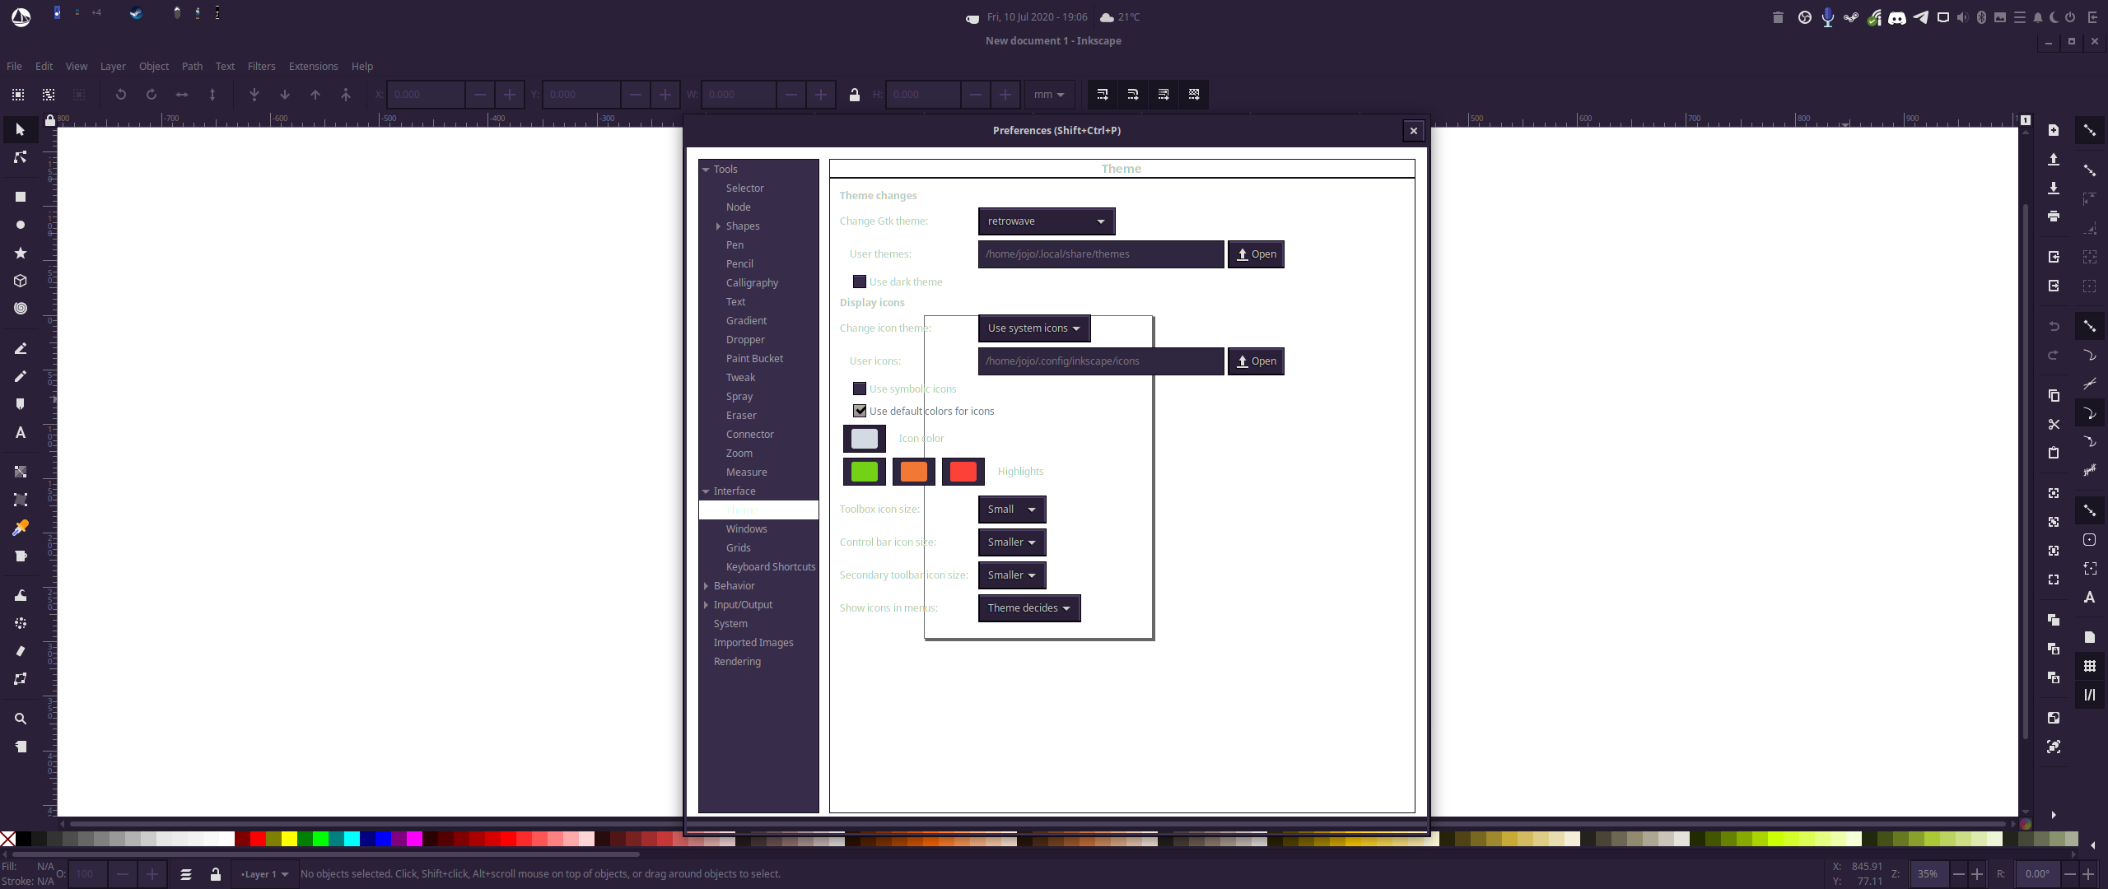Activate the Text tool
Image resolution: width=2108 pixels, height=889 pixels.
coord(21,432)
